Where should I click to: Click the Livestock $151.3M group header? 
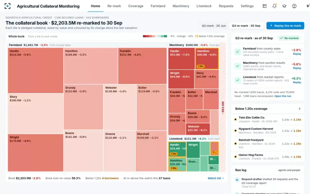[193, 139]
